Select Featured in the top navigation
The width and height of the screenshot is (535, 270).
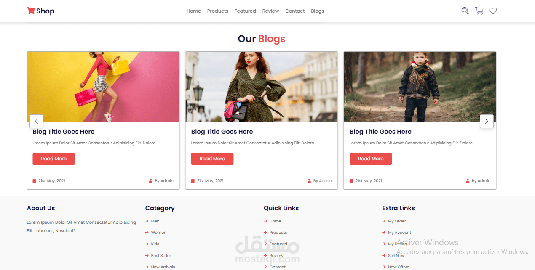[245, 11]
